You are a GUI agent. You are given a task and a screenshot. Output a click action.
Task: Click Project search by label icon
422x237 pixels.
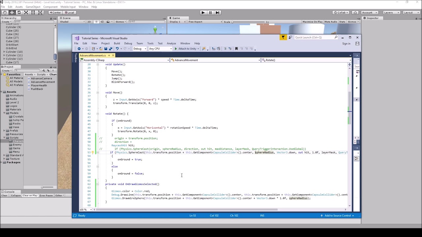coord(48,70)
